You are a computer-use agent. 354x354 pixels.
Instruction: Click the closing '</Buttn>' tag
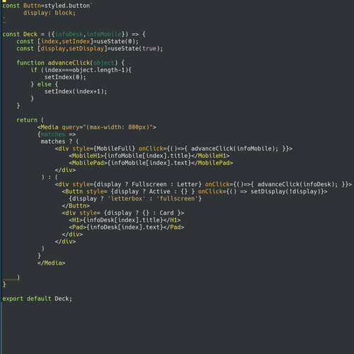tap(76, 205)
